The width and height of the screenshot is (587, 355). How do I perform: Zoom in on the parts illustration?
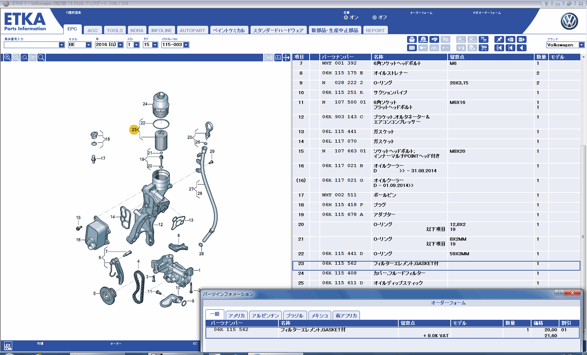click(7, 58)
